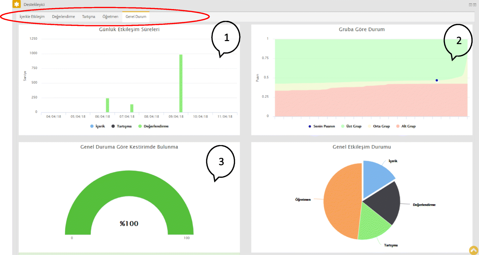Toggle Tartışma series in bar chart legend

[x=122, y=126]
